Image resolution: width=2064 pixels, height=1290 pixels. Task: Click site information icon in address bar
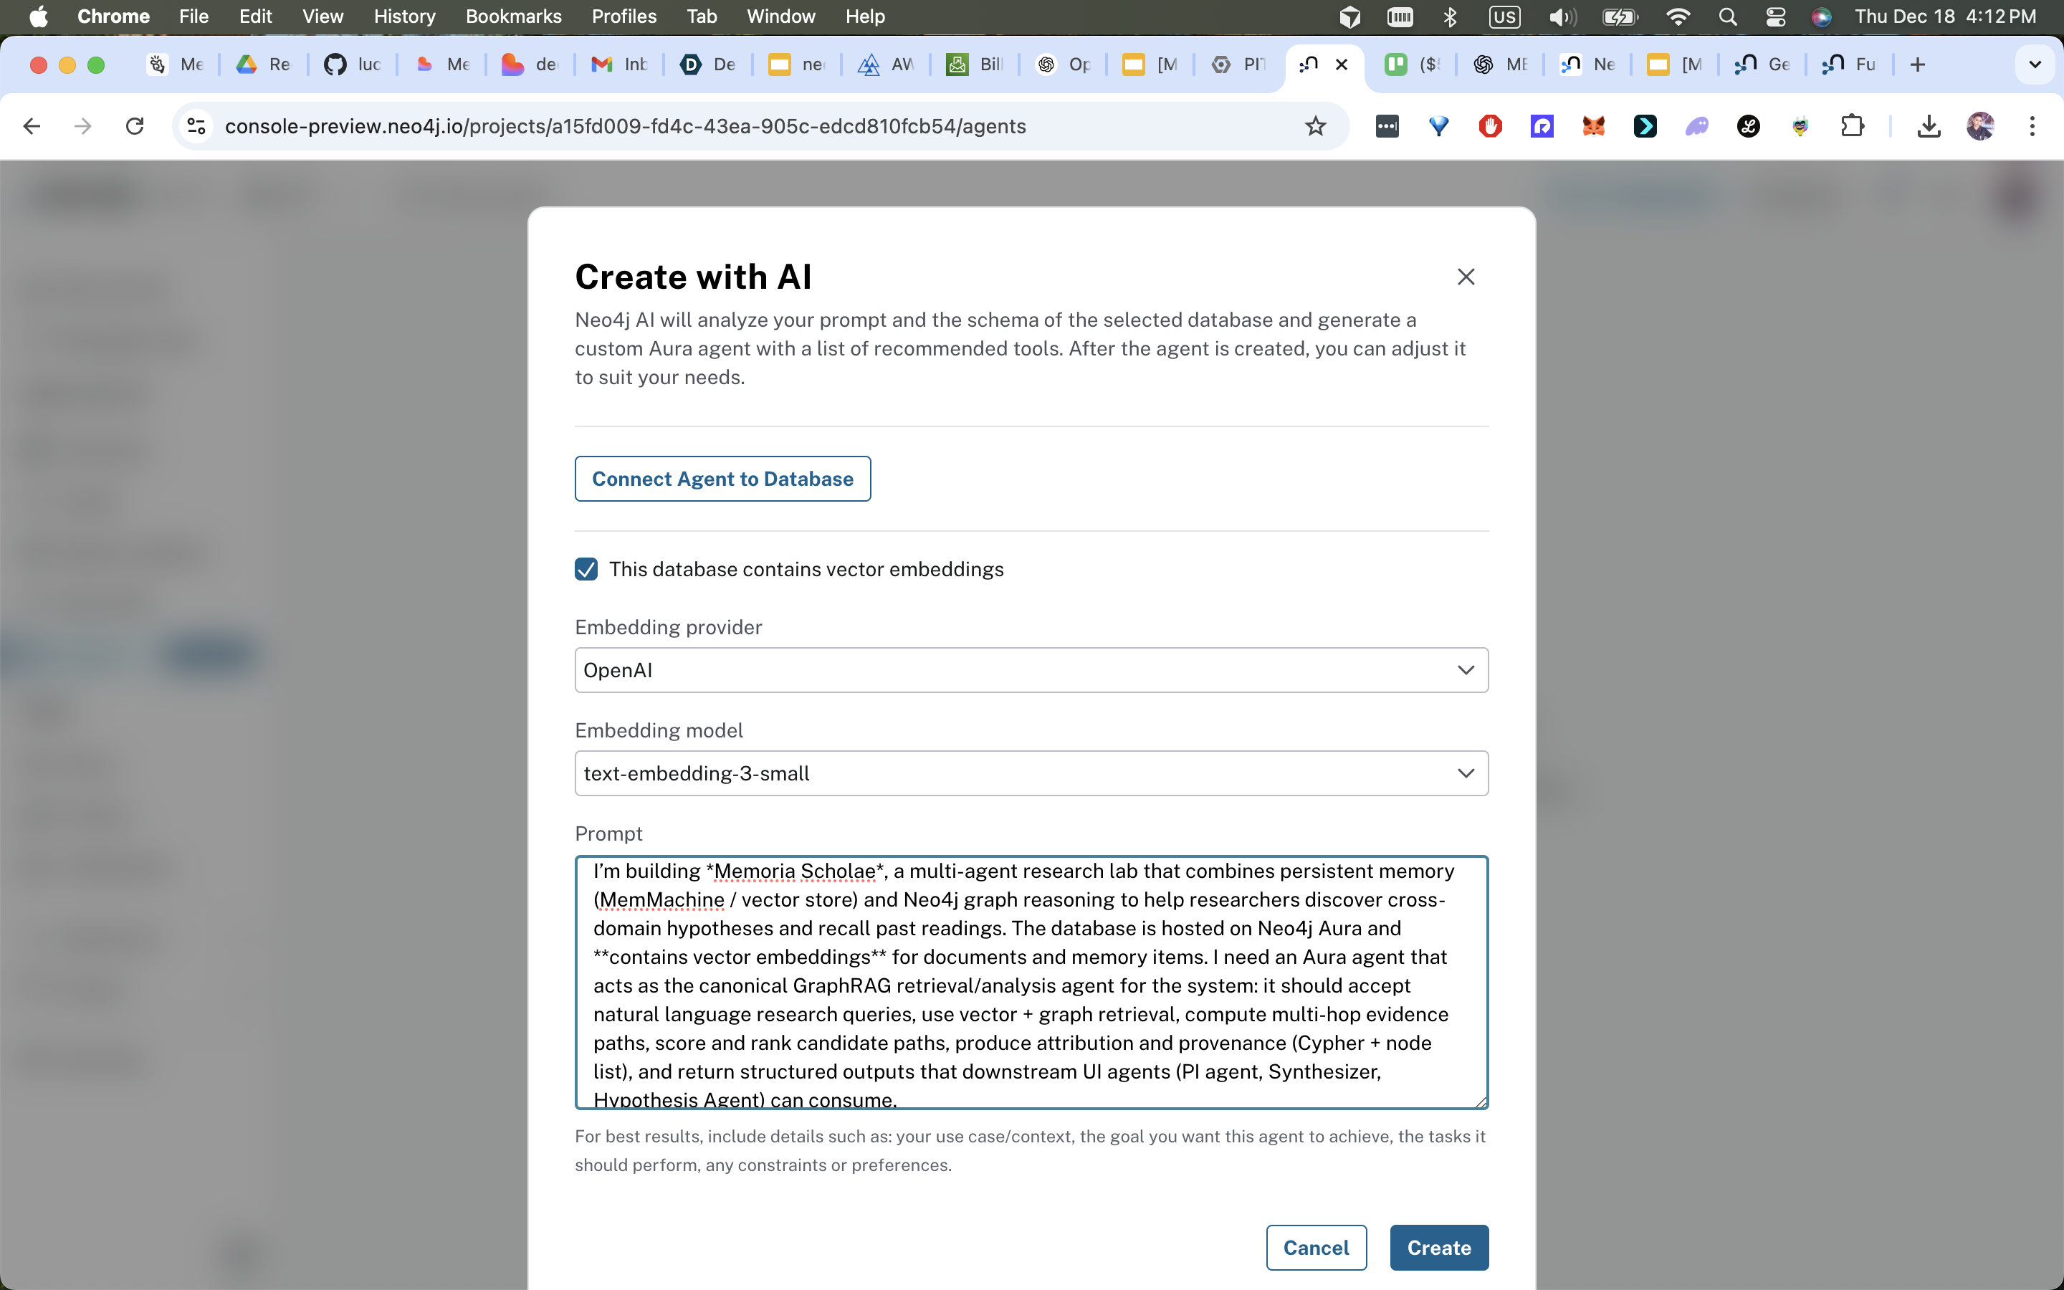pos(196,126)
